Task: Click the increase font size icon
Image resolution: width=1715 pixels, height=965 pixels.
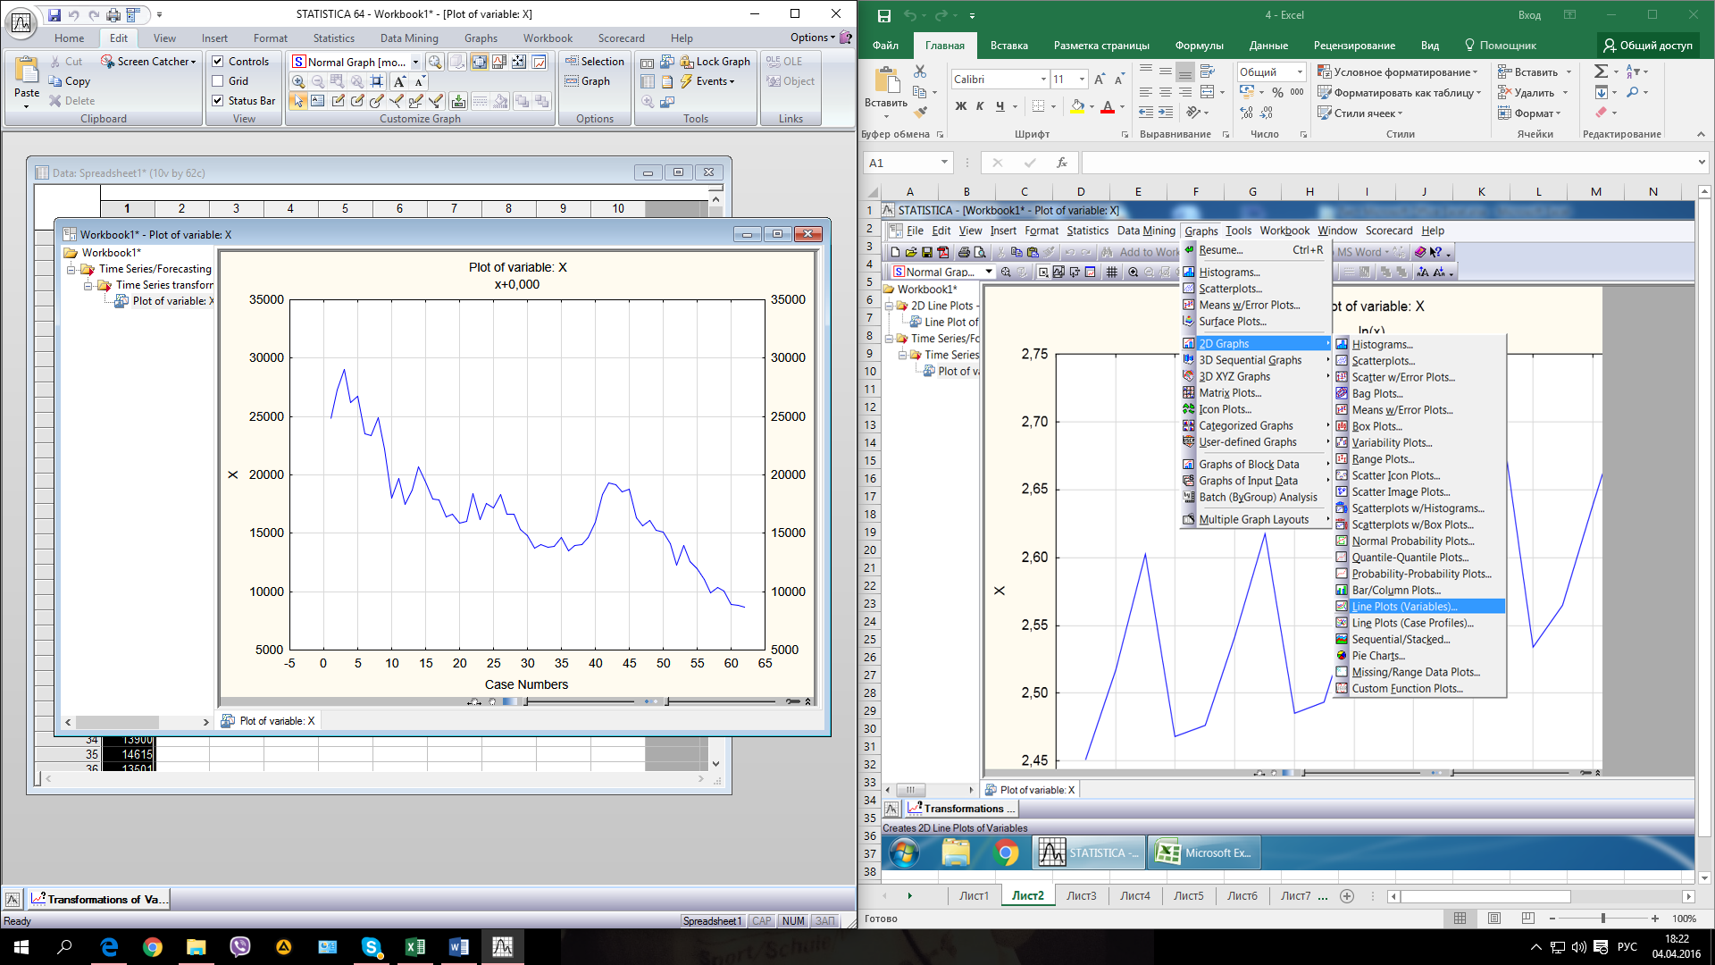Action: coord(399,81)
